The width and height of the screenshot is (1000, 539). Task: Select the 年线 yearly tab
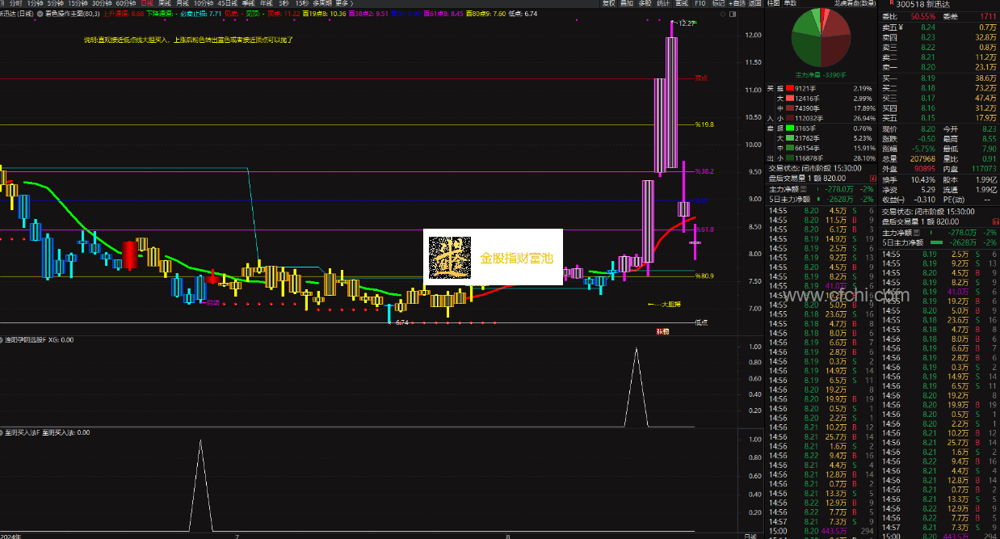[x=265, y=3]
